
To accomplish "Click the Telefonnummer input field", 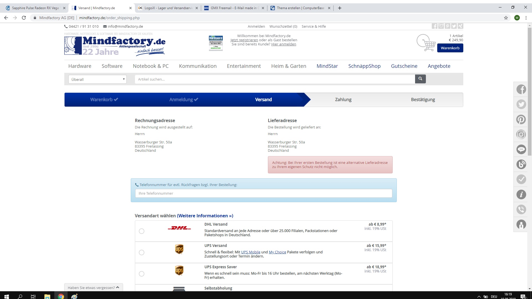I will point(264,193).
